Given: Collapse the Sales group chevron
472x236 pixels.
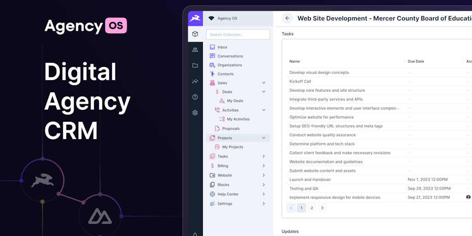Looking at the screenshot, I should coord(264,83).
